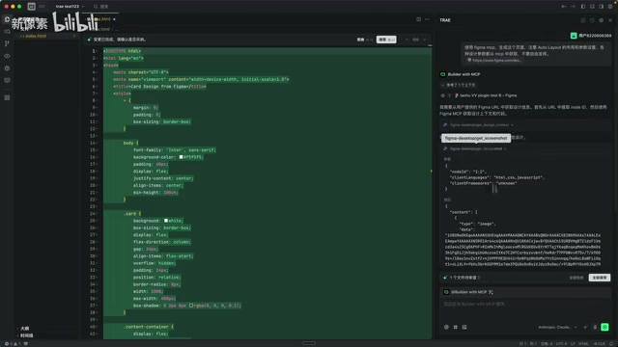Viewport: 618px width, 347px height.
Task: Expand the files pending review list
Action: pos(462,278)
